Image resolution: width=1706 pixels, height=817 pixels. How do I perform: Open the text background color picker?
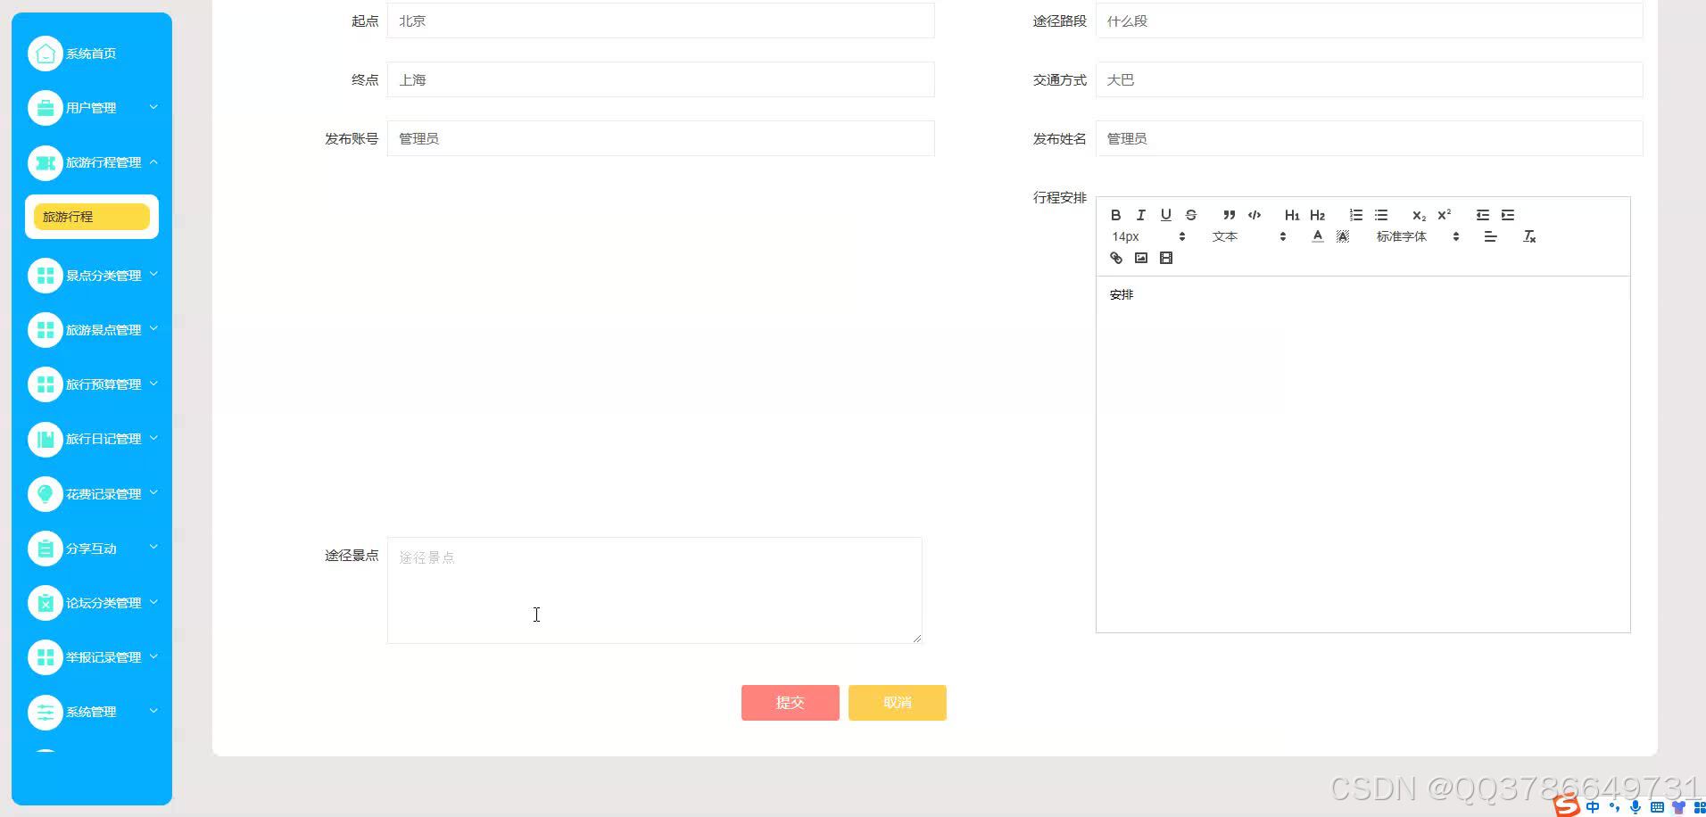click(x=1342, y=236)
